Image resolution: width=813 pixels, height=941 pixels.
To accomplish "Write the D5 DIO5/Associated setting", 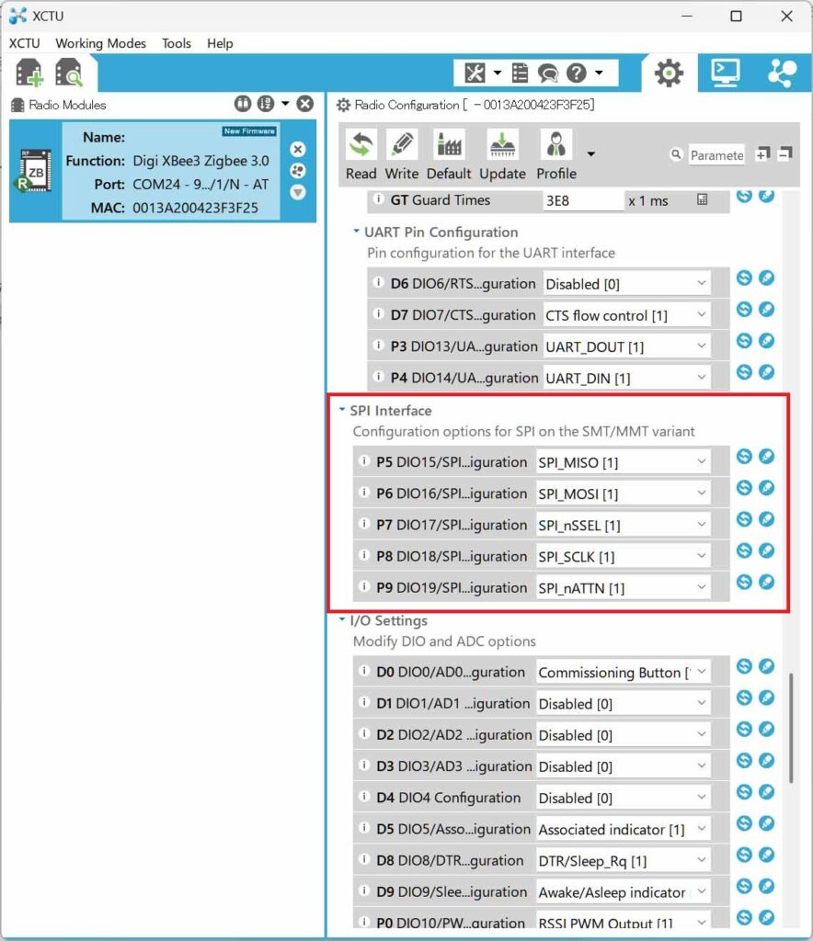I will coord(766,823).
